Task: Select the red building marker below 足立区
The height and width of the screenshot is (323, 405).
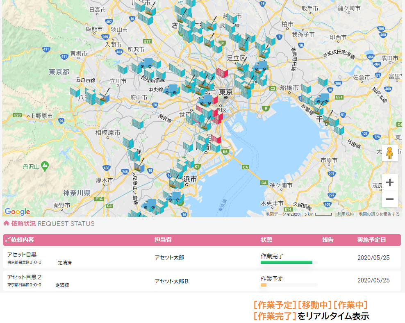Action: tap(222, 72)
